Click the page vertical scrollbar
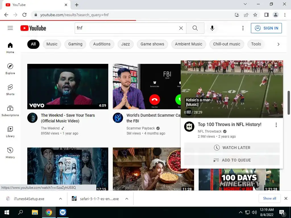 pos(289,103)
